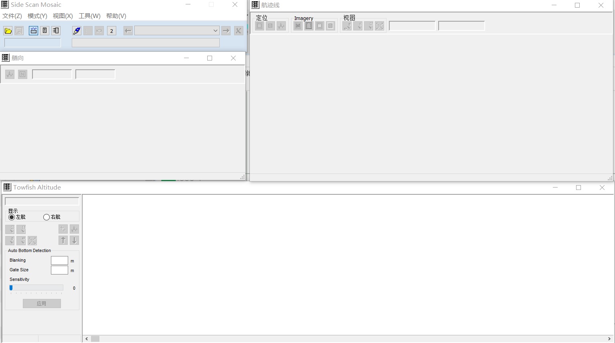Click the blue pen tool icon
The image size is (615, 343).
(x=77, y=31)
